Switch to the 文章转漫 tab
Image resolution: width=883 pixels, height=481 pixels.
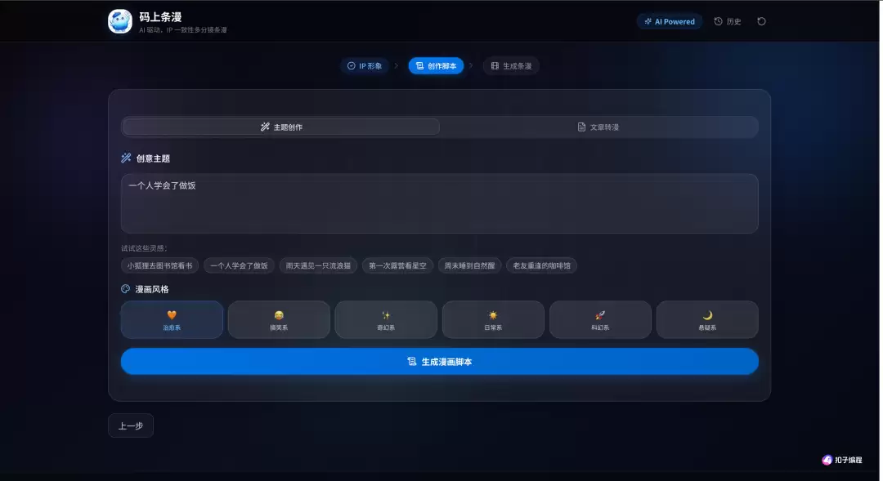coord(598,127)
